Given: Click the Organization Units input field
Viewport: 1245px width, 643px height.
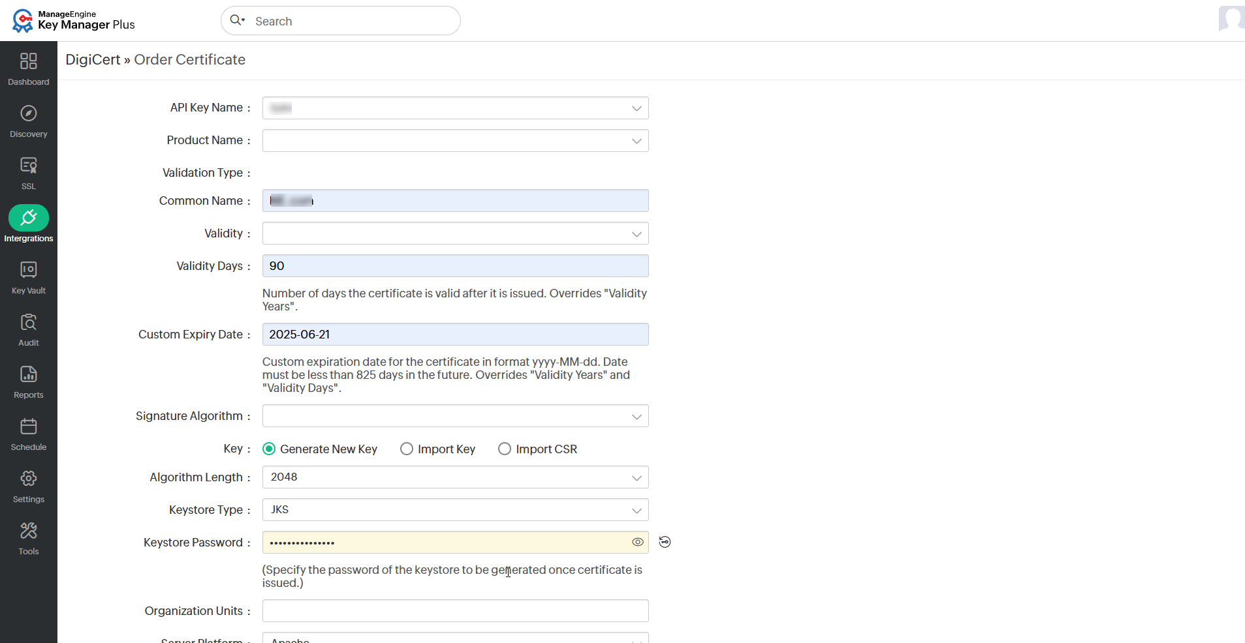Looking at the screenshot, I should (456, 611).
